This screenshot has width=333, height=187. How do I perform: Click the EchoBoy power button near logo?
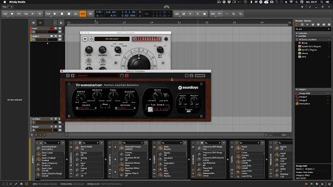pos(166,39)
